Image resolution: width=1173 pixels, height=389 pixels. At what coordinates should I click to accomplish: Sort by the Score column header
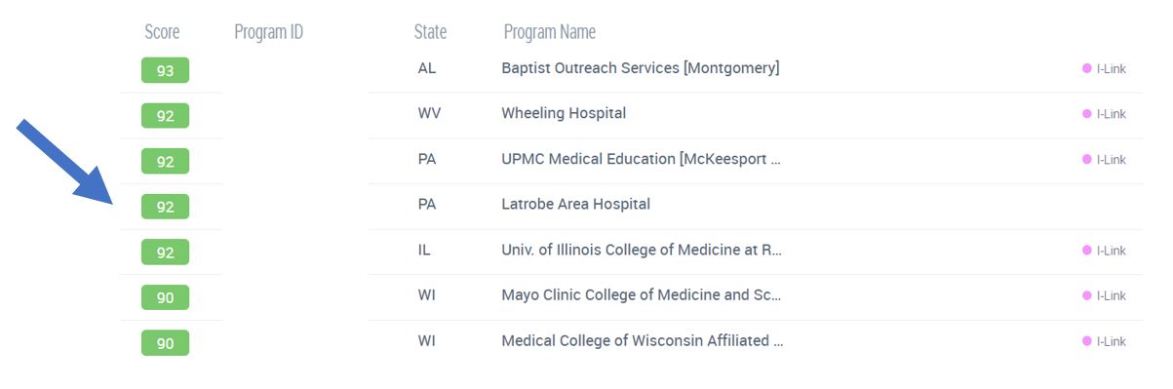(162, 32)
